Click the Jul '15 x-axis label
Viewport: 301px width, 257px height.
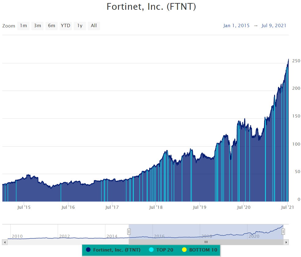tap(24, 207)
